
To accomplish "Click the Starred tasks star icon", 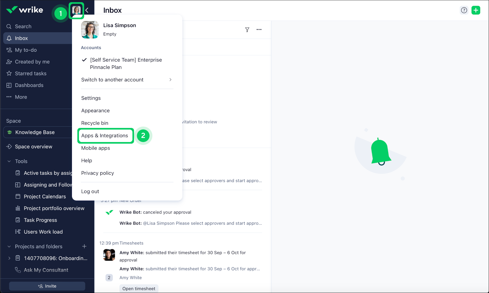I will [9, 73].
